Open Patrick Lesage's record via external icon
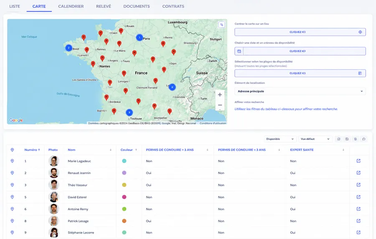The width and height of the screenshot is (376, 239). pyautogui.click(x=358, y=221)
